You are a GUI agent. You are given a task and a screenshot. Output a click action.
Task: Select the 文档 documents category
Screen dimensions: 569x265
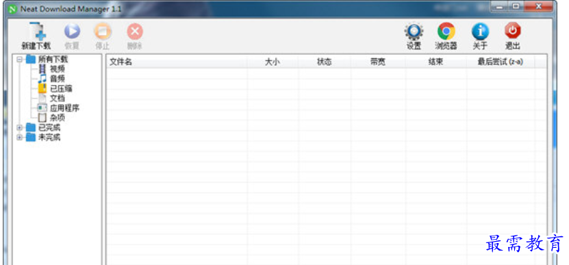[51, 98]
